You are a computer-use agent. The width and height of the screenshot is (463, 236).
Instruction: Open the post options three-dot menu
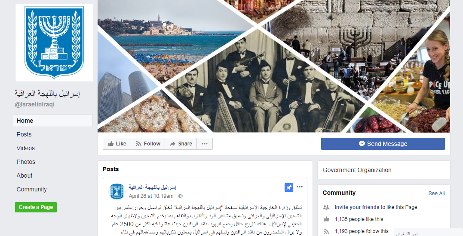[x=299, y=187]
